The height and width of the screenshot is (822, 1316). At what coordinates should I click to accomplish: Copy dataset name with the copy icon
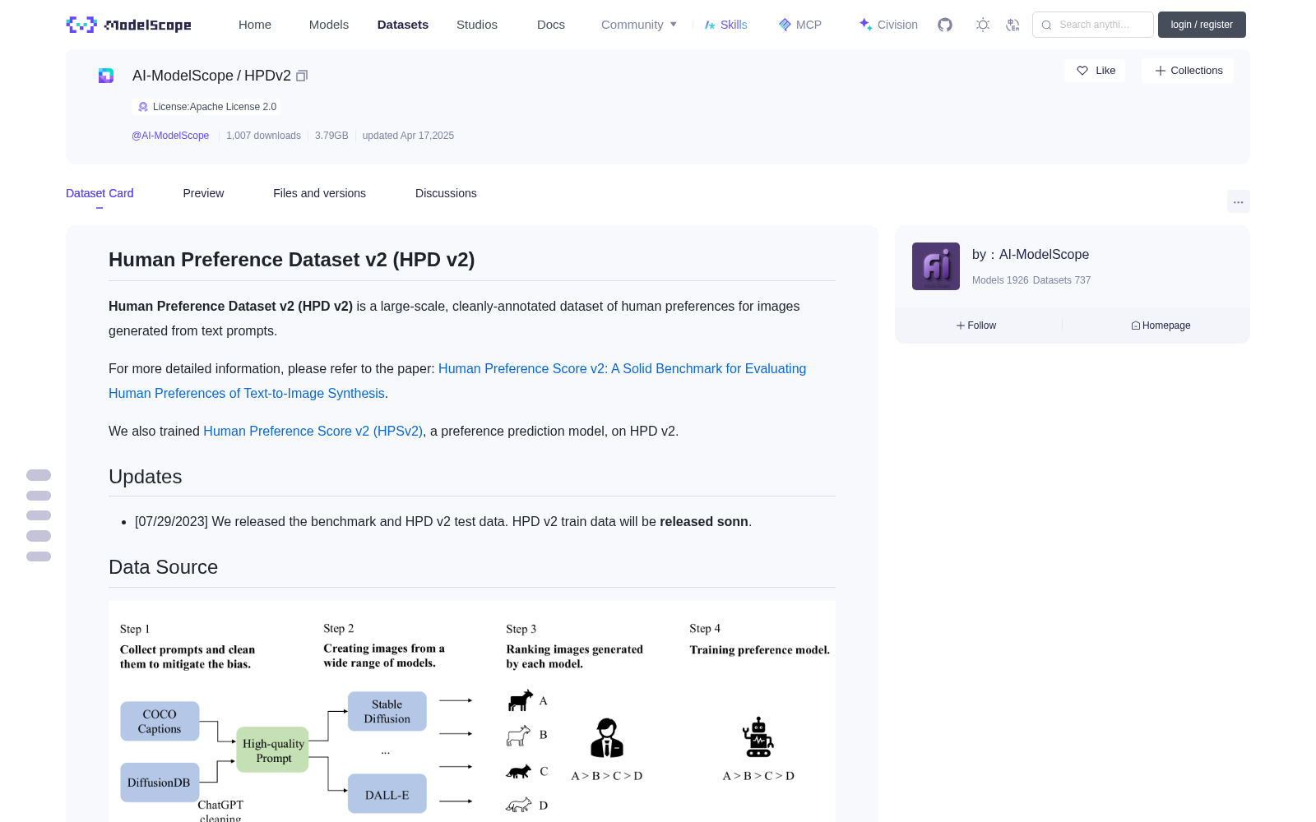tap(302, 76)
